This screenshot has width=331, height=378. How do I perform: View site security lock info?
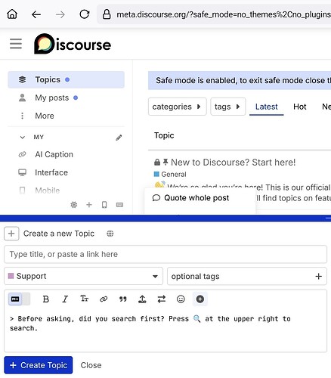coord(107,14)
